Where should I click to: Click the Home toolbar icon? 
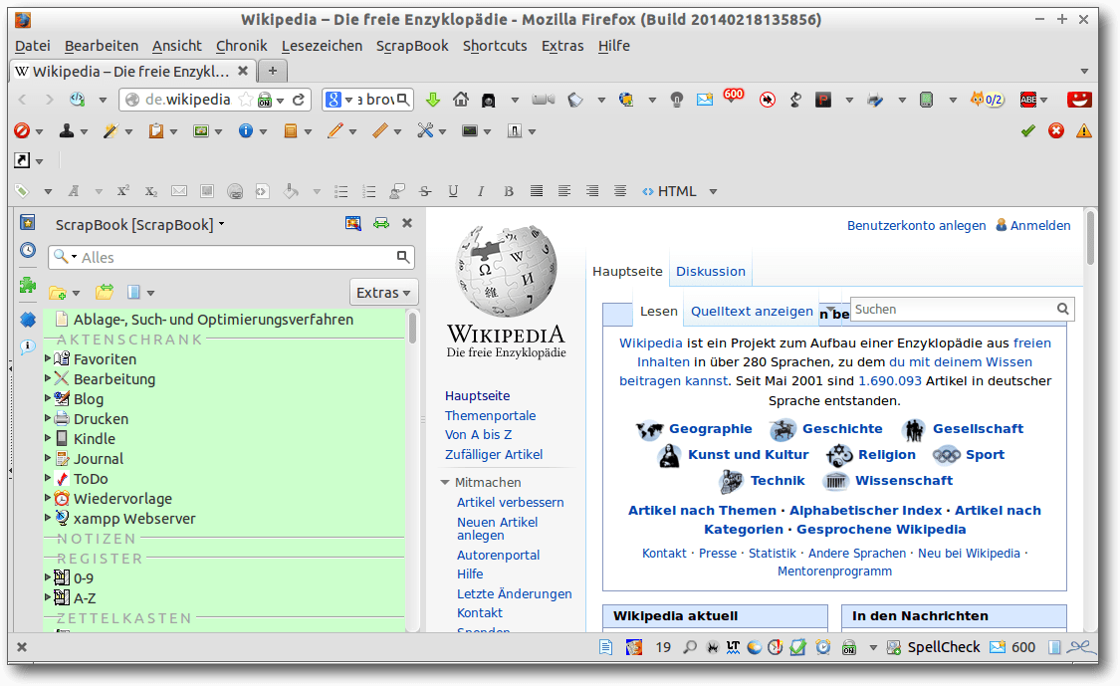461,100
